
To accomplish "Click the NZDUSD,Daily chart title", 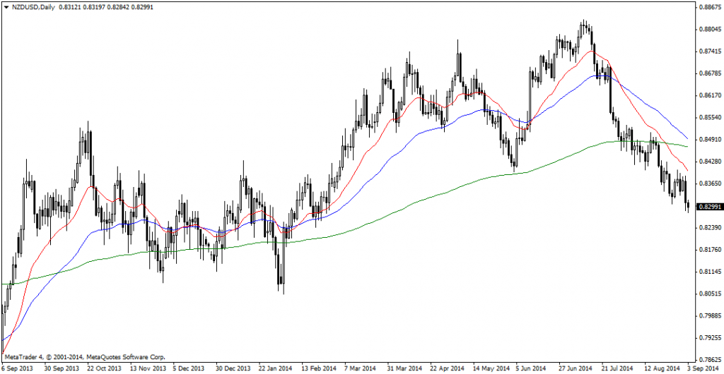I will [x=33, y=6].
